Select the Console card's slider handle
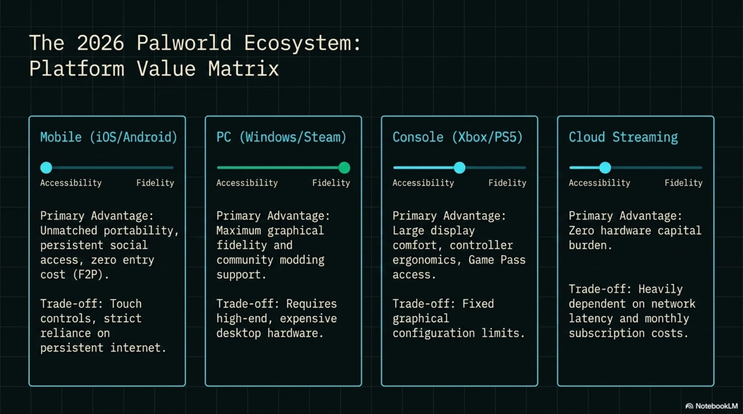 tap(459, 167)
